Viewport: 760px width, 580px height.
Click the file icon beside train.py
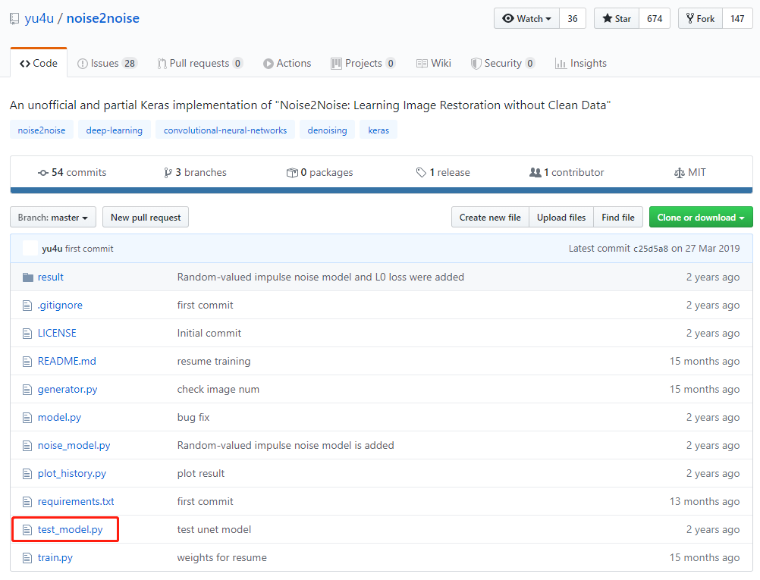pyautogui.click(x=27, y=558)
